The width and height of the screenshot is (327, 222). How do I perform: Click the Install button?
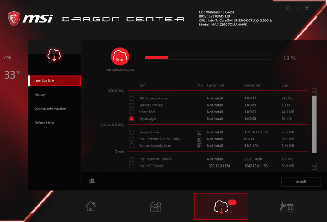[x=301, y=182]
